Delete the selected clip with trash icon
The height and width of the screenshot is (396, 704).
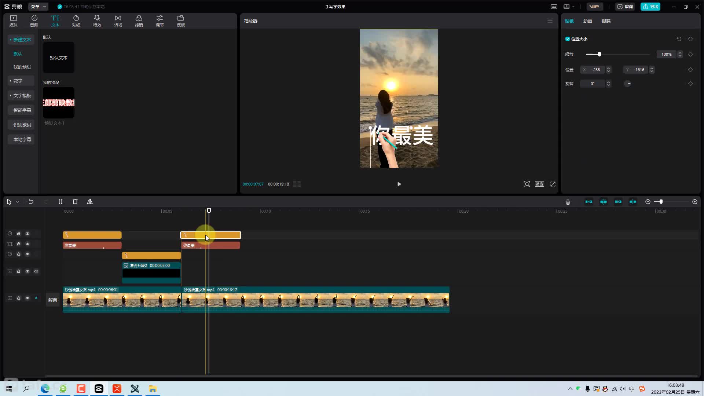[75, 202]
